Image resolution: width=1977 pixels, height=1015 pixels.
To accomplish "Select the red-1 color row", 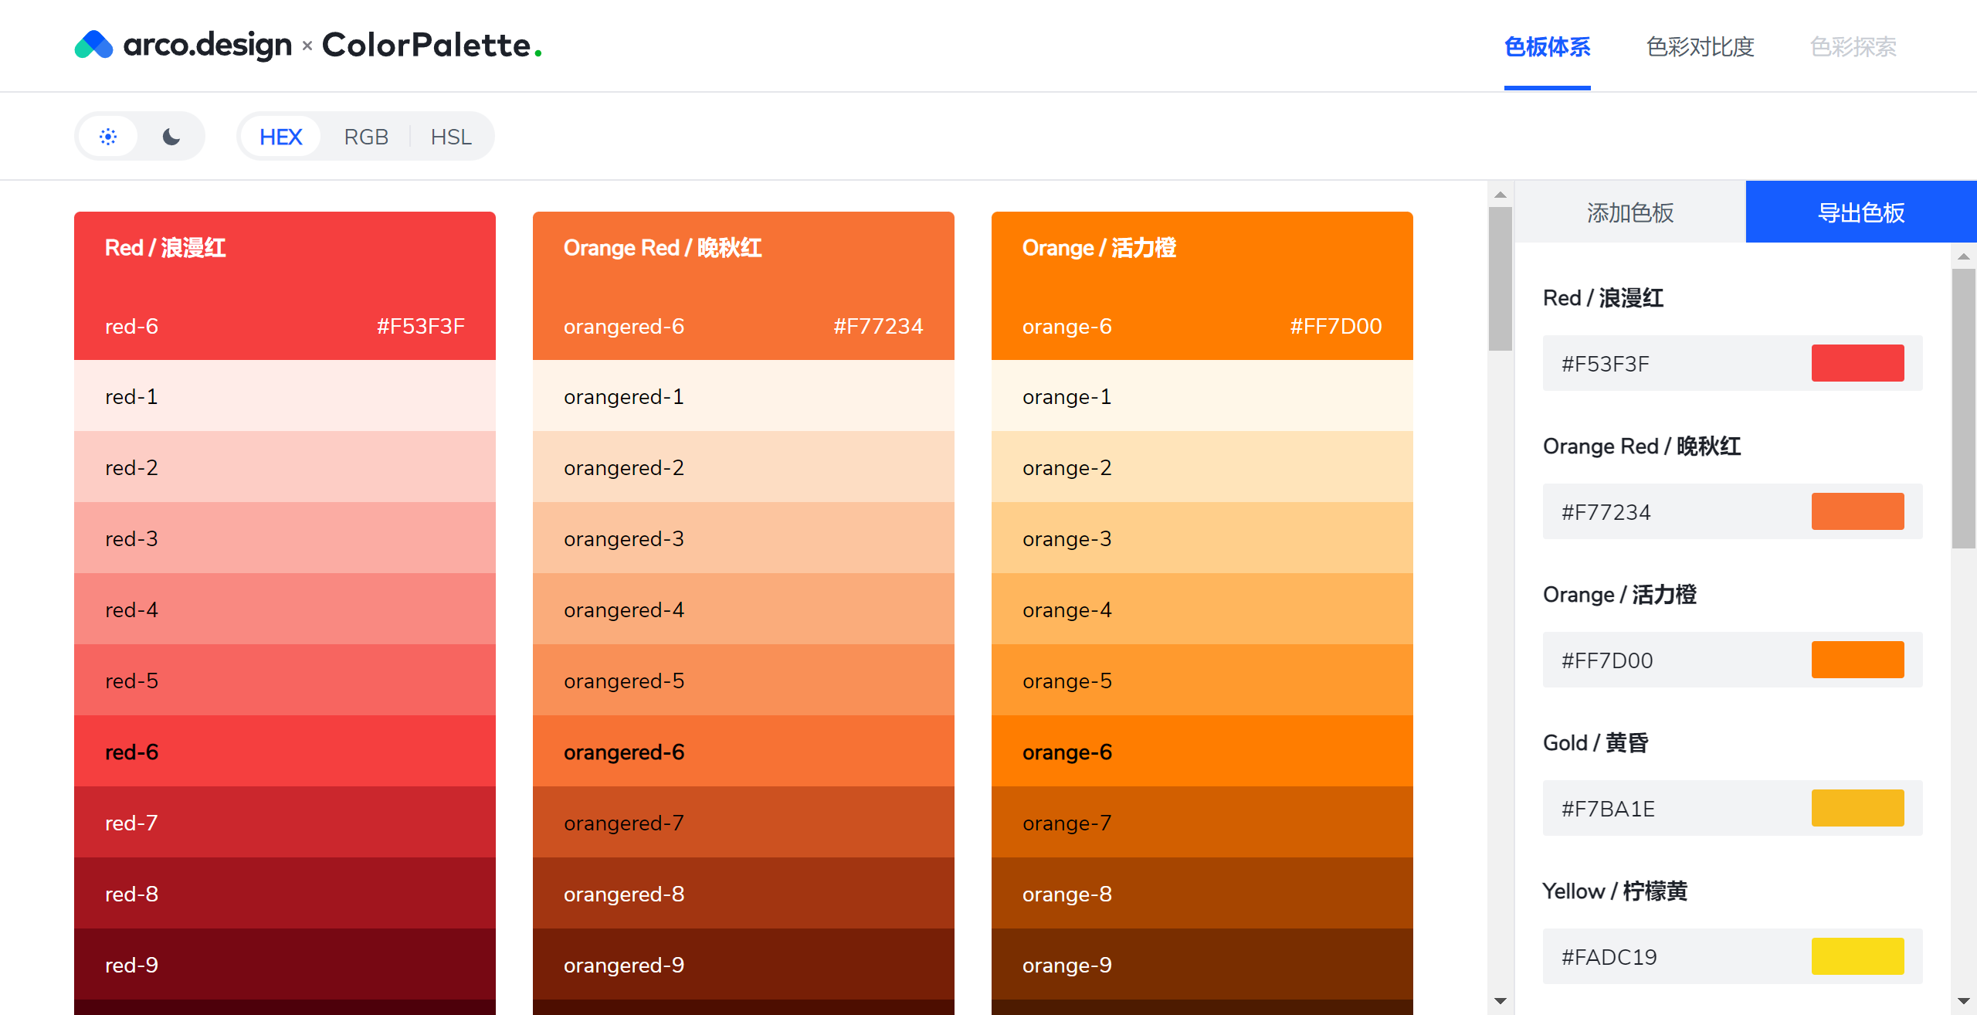I will pyautogui.click(x=285, y=395).
